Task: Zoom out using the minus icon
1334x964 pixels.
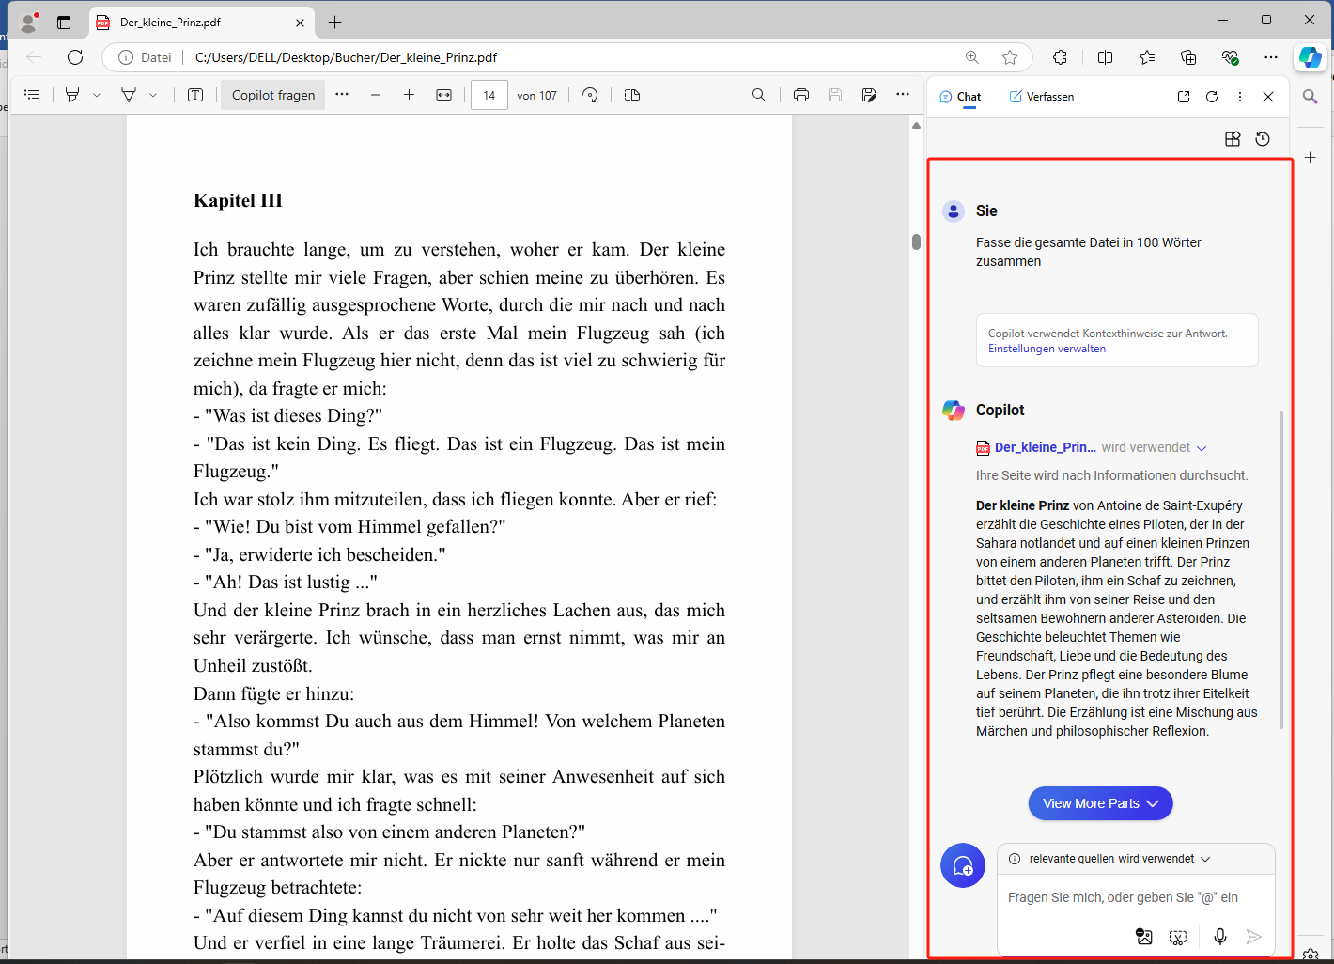Action: (x=376, y=95)
